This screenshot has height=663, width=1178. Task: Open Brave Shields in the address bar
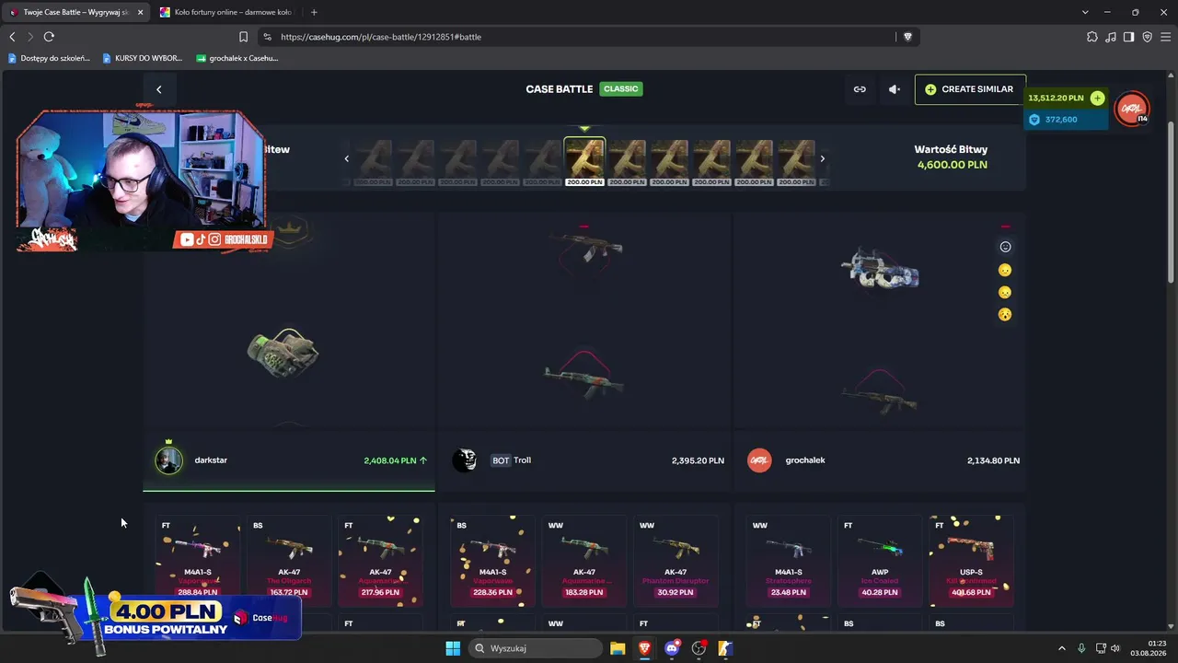coord(907,37)
